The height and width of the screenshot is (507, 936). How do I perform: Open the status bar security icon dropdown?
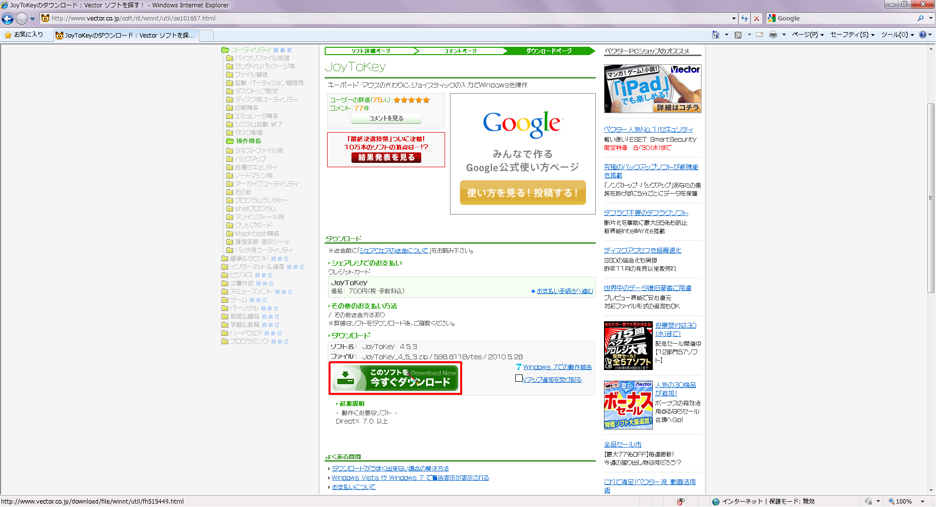click(878, 501)
